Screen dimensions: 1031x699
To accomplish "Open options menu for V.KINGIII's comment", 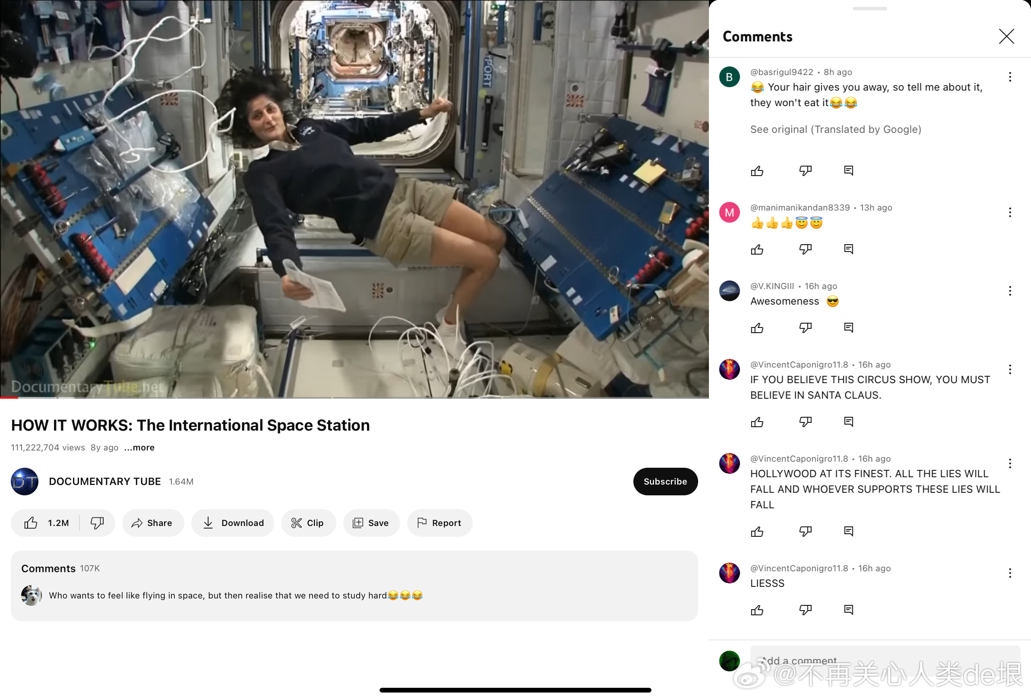I will pyautogui.click(x=1010, y=291).
